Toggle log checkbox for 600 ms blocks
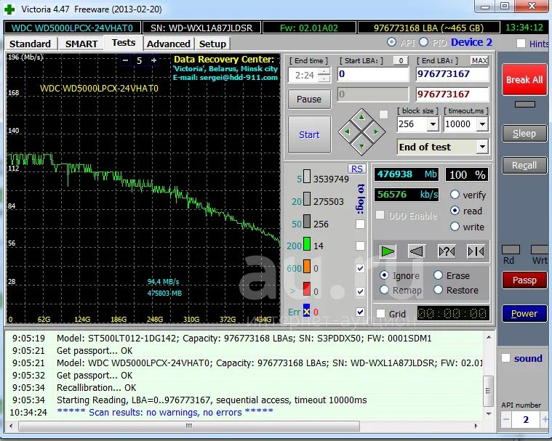The width and height of the screenshot is (552, 441). 360,268
